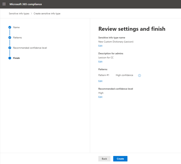Click the Recommended confidence level checkmark icon

(10, 48)
